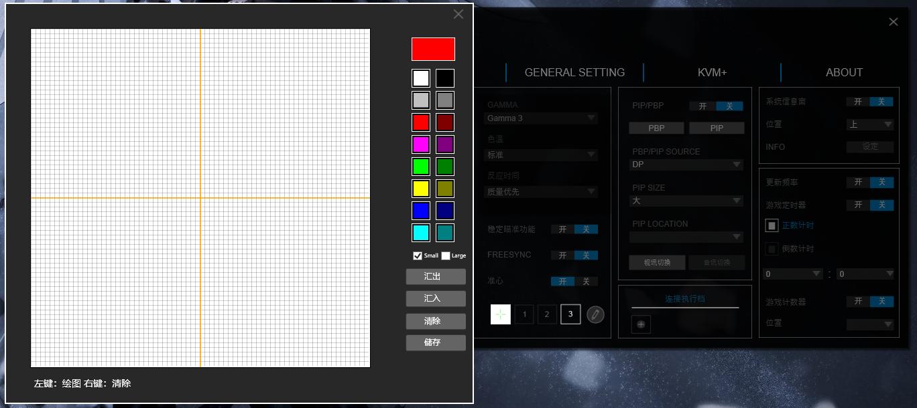This screenshot has height=408, width=917.
Task: Open the timer minutes dropdown
Action: (793, 274)
